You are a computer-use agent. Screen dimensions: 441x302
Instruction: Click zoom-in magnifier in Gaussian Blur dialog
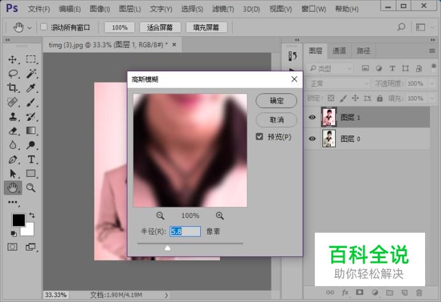click(220, 216)
